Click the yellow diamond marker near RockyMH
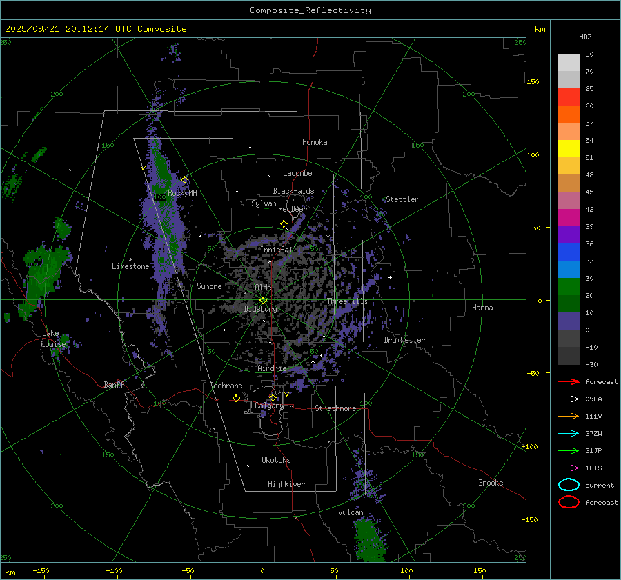 coord(184,179)
